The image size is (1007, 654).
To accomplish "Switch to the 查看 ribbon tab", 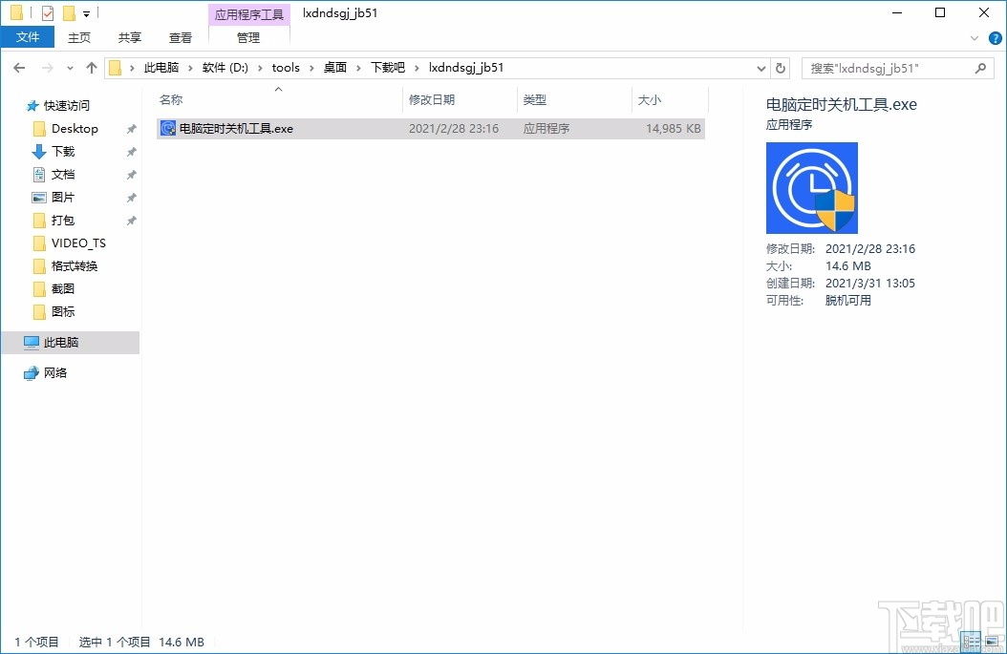I will [181, 37].
